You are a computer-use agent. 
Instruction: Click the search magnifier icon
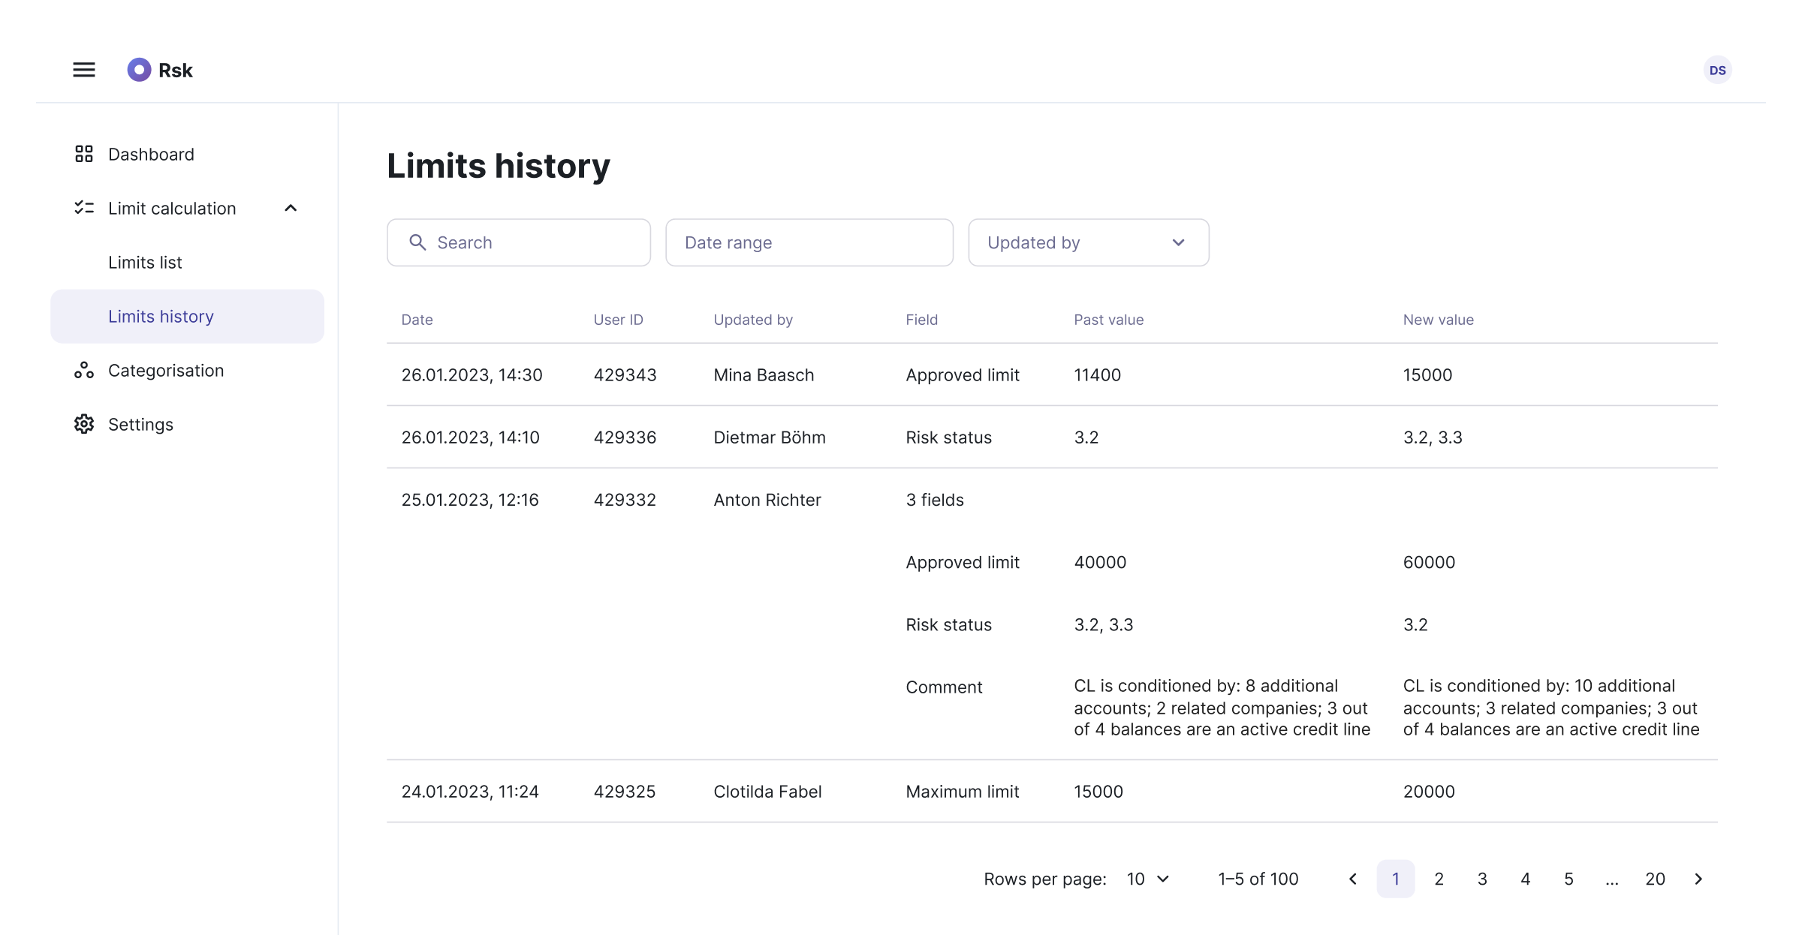(x=417, y=242)
